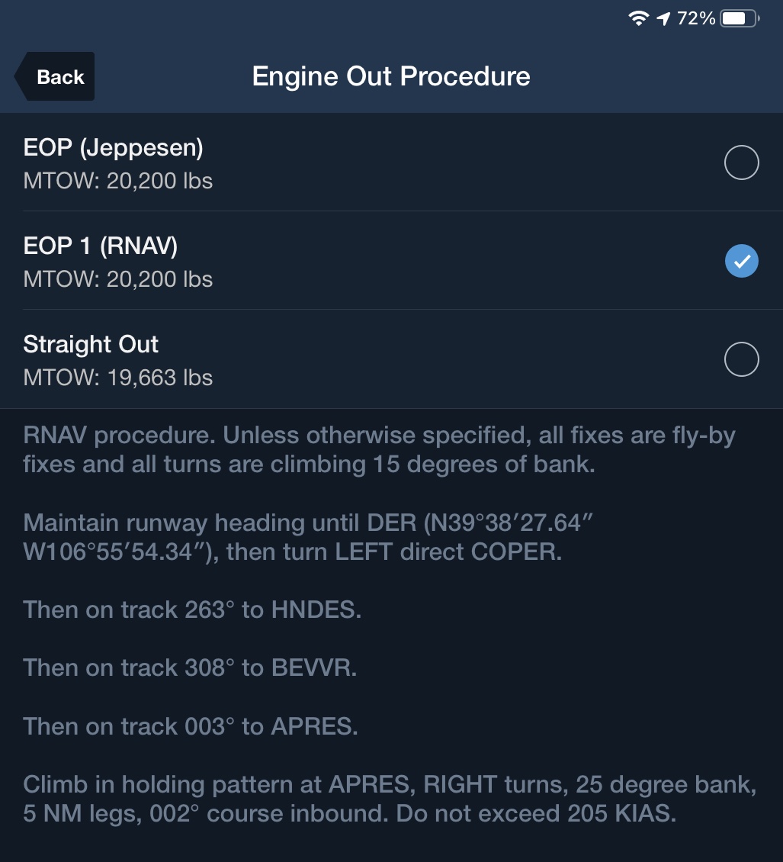Toggle the EOP 1 (RNAV) checked radio
783x862 pixels.
pos(741,261)
